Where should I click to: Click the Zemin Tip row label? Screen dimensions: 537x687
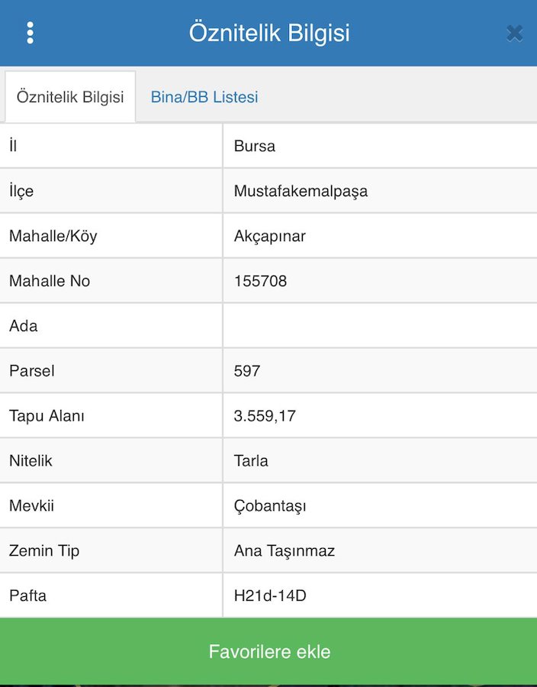click(44, 550)
